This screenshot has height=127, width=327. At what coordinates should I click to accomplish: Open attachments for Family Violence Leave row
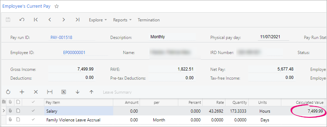click(10, 120)
